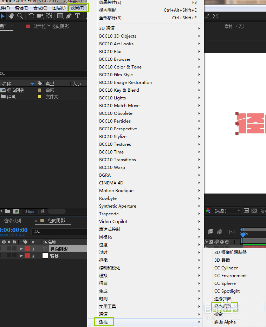The width and height of the screenshot is (266, 327).
Task: Click the audio speaker column header
Action: coord(4,242)
